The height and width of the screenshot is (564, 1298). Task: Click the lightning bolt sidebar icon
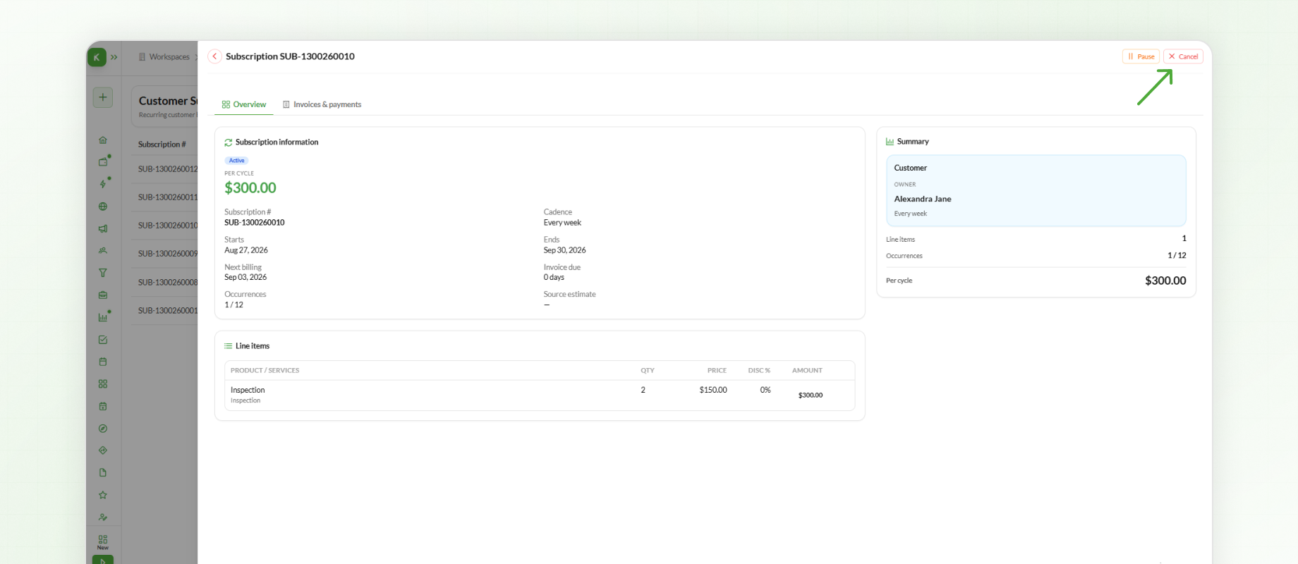pos(103,184)
